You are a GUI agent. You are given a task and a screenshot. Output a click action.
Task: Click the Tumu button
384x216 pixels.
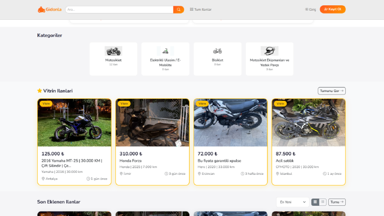pyautogui.click(x=337, y=202)
